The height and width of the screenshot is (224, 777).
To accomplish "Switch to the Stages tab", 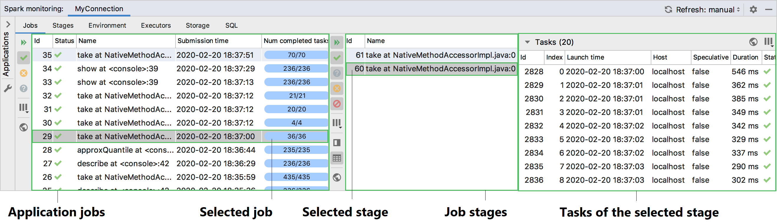I will click(63, 25).
